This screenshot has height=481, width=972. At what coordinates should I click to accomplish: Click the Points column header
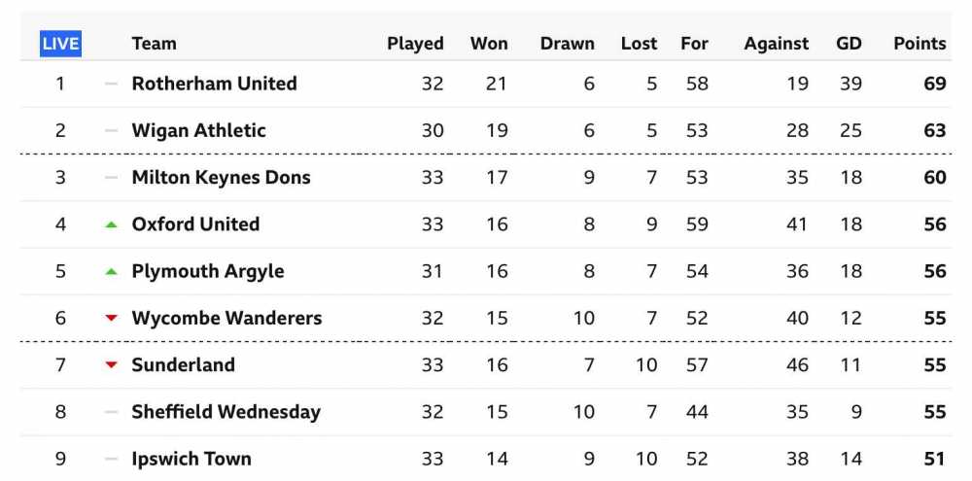920,44
